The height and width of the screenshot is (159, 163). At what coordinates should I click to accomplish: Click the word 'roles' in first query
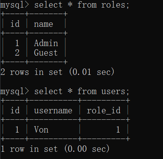(x=113, y=5)
